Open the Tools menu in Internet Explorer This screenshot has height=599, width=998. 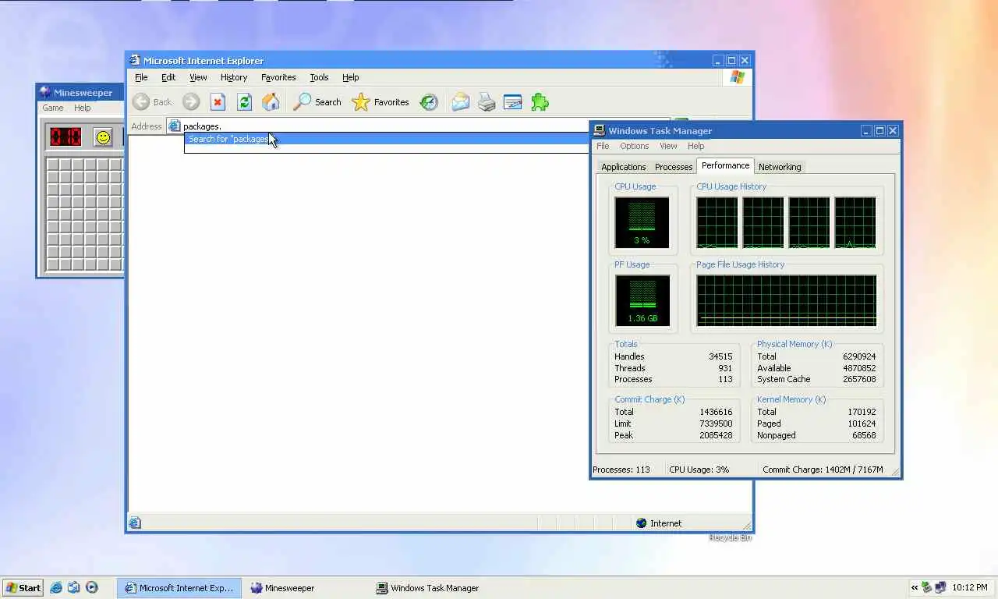point(319,77)
